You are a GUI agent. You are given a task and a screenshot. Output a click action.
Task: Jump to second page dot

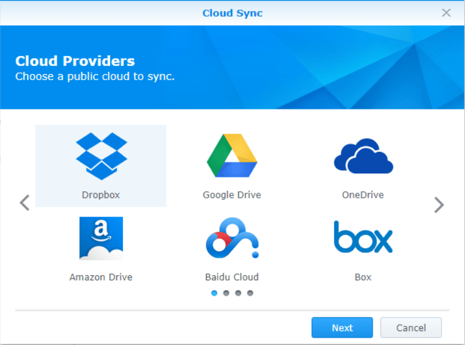[227, 293]
